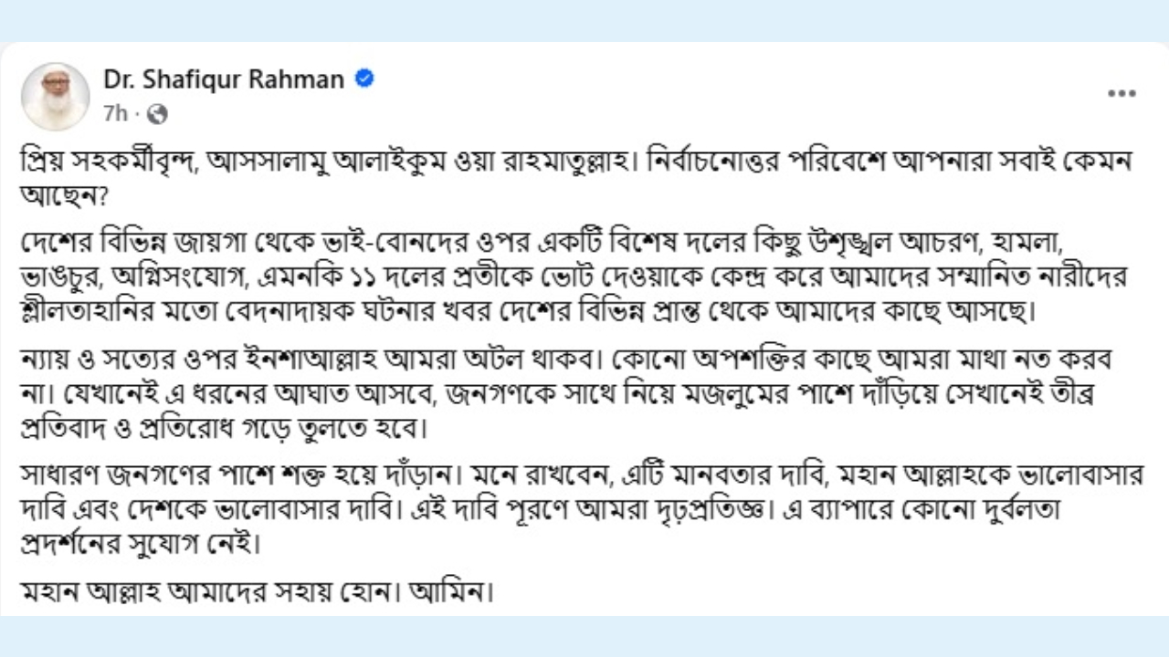Click the greeting word প্রিয় starting the post
Screen dimensions: 1169x657
pos(44,162)
